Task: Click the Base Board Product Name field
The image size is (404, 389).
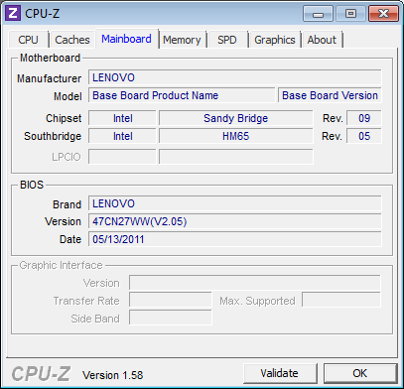Action: [182, 95]
